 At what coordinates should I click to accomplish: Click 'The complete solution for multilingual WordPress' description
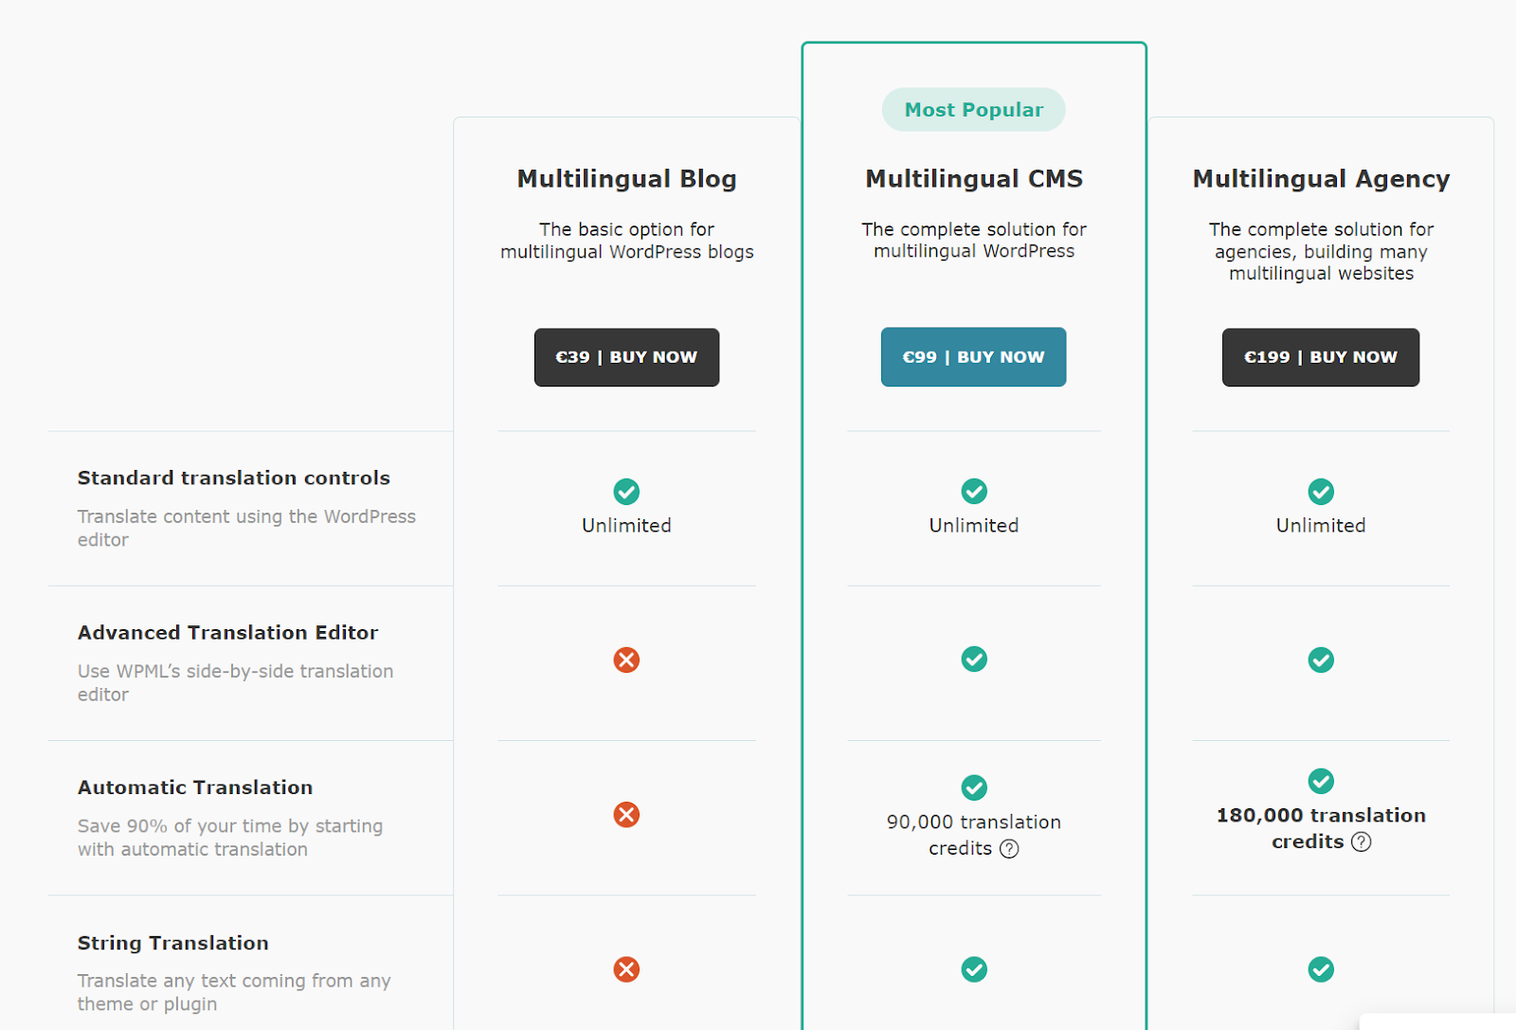pyautogui.click(x=974, y=240)
